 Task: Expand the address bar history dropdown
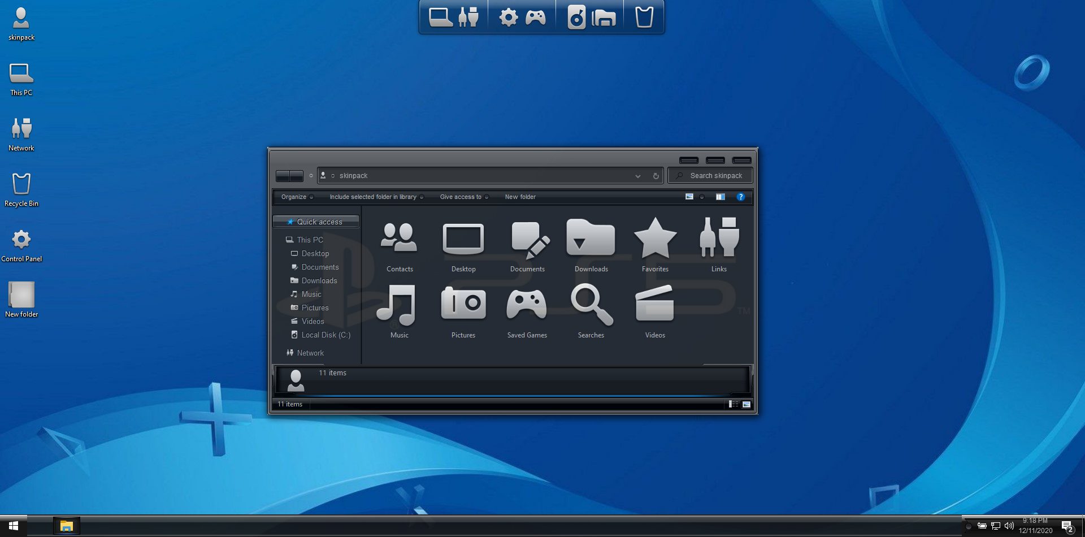pyautogui.click(x=638, y=176)
